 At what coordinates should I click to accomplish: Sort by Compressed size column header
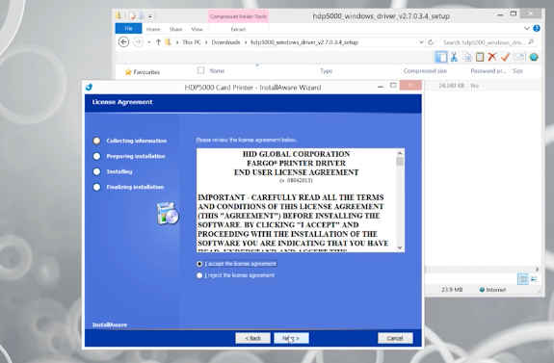click(x=425, y=71)
